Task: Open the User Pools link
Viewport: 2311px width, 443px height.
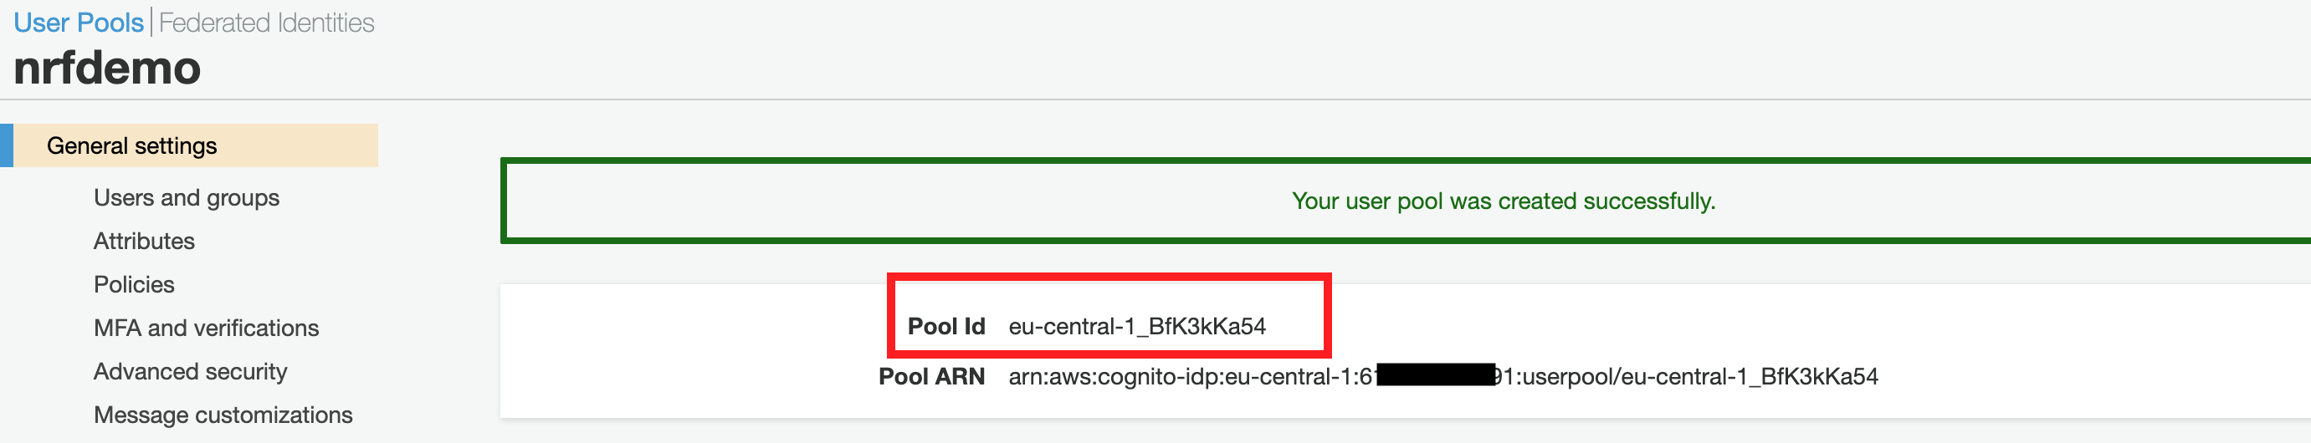Action: (x=78, y=23)
